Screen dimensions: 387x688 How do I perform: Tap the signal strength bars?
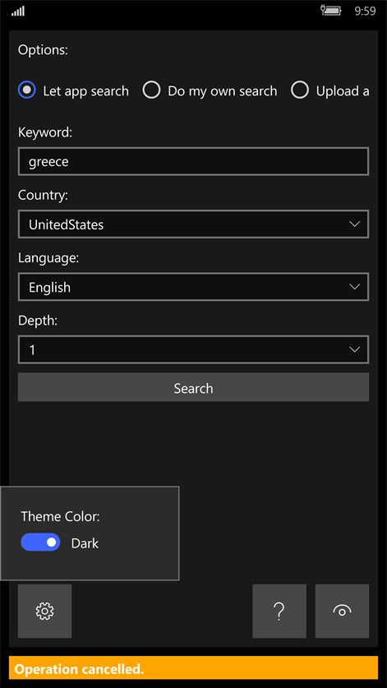(x=18, y=11)
